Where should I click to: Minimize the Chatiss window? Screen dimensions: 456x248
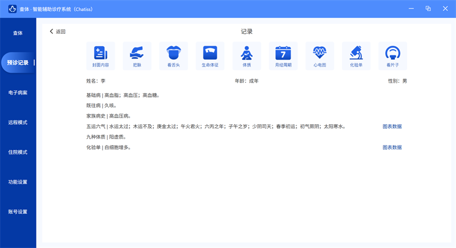tap(411, 9)
